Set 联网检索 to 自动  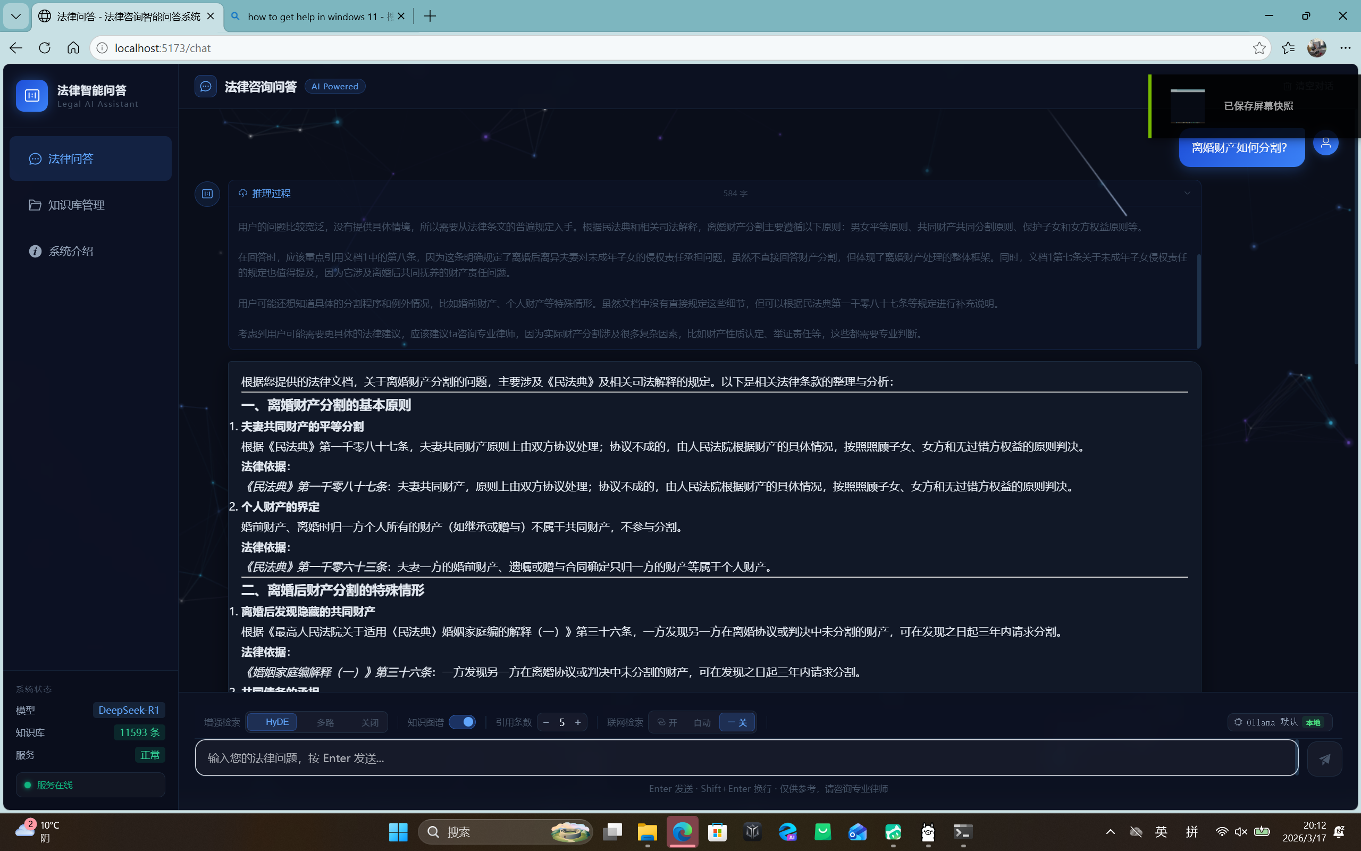(701, 722)
